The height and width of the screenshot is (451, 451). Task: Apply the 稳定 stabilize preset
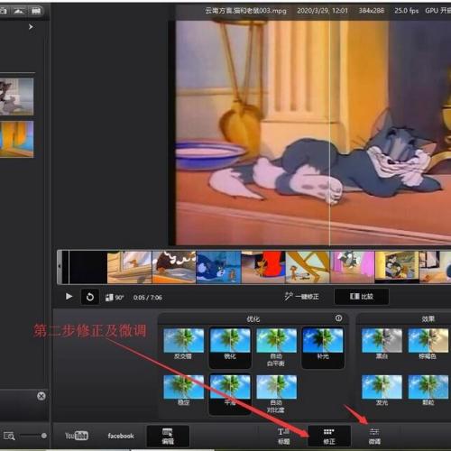pos(183,391)
